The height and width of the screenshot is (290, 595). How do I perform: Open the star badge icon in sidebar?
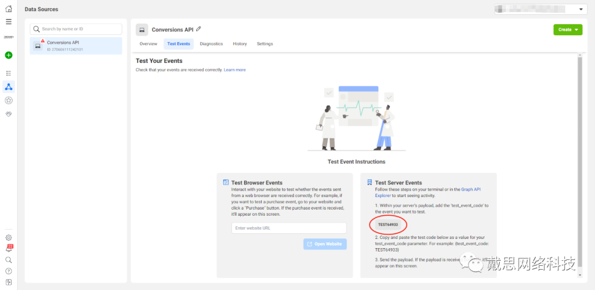[x=8, y=101]
